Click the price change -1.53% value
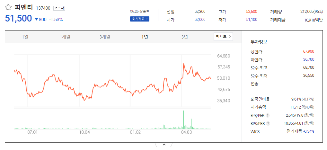Screen dimensions: 327x150 coord(56,20)
